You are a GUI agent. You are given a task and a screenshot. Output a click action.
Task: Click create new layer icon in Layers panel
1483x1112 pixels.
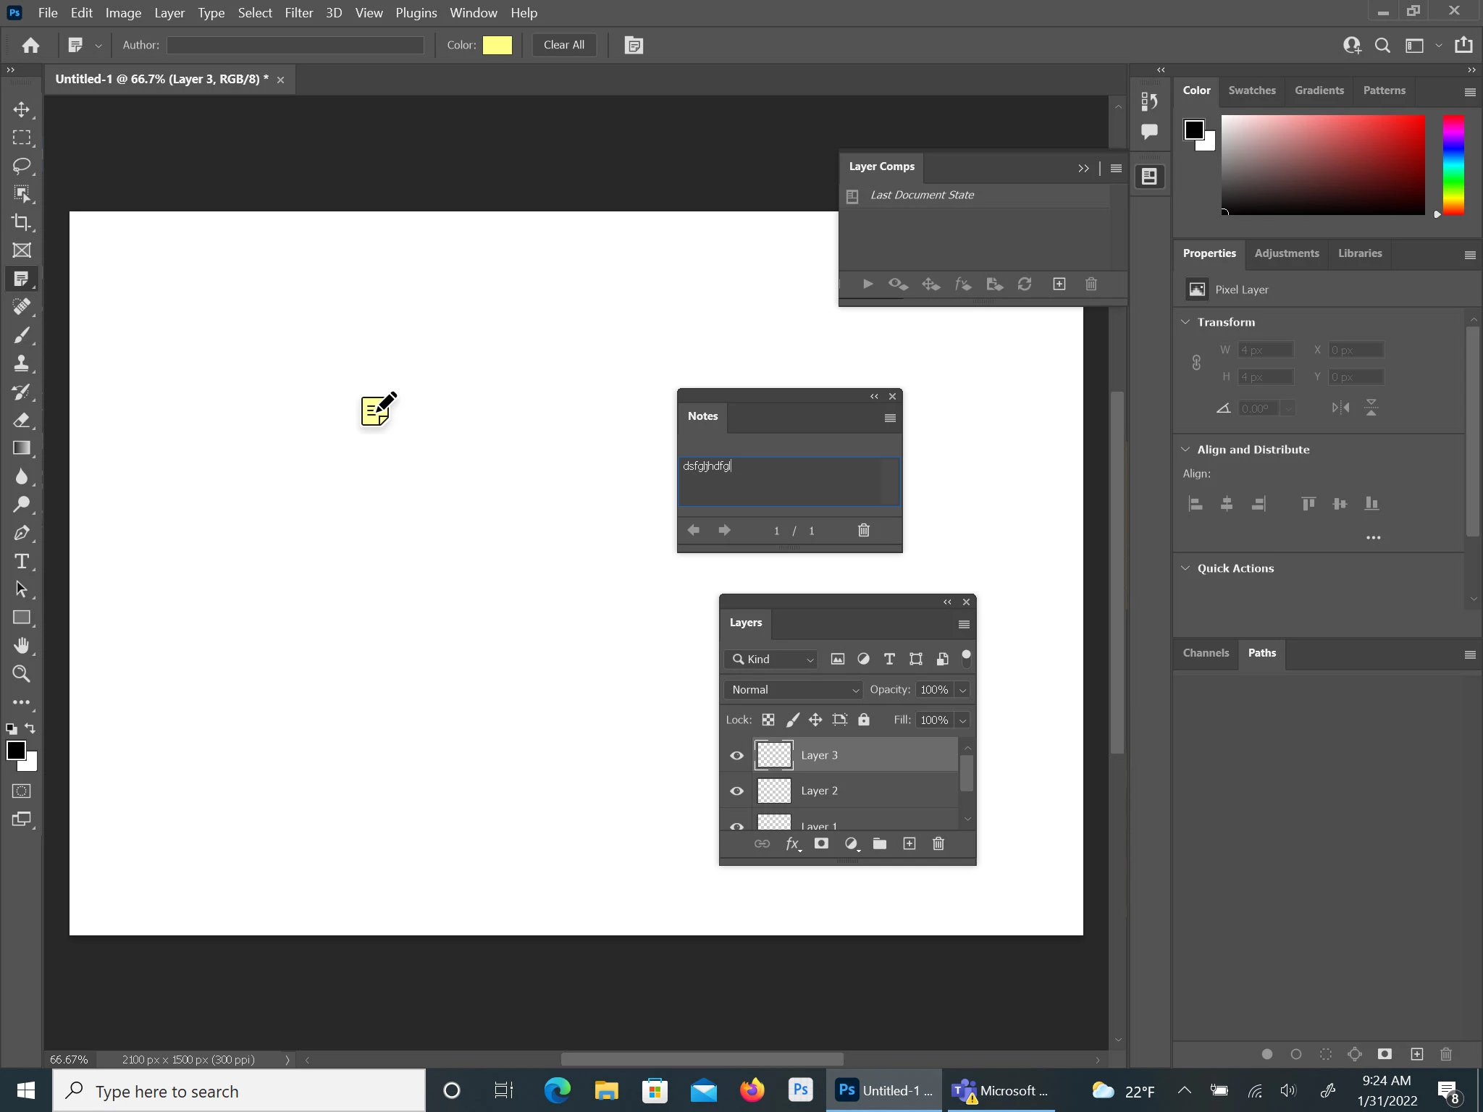point(909,843)
